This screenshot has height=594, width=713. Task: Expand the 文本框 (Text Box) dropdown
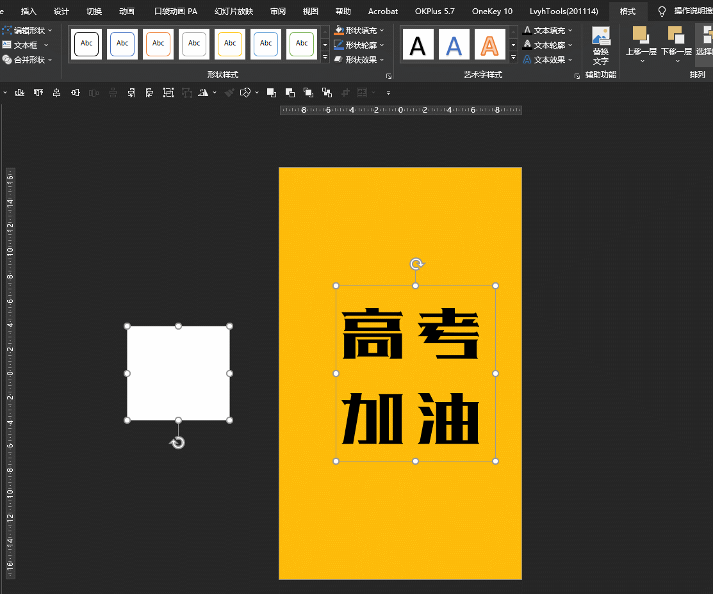click(45, 45)
